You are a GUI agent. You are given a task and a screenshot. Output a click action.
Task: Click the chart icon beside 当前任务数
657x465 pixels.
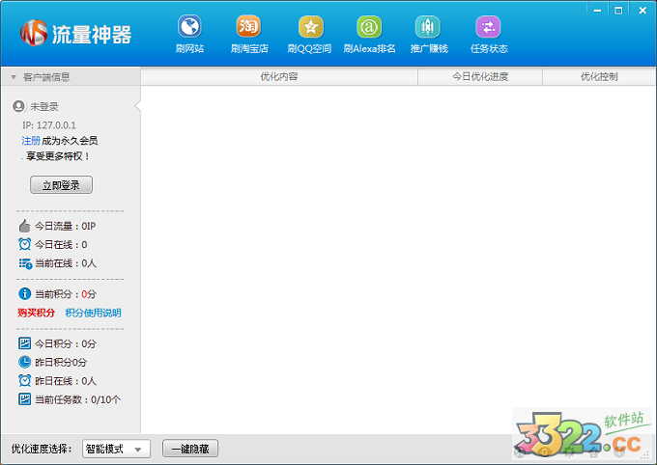pos(25,399)
